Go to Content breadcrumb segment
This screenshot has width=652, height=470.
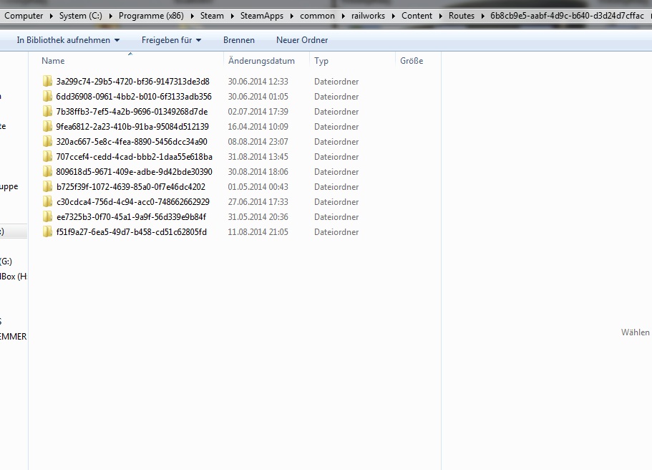click(417, 16)
